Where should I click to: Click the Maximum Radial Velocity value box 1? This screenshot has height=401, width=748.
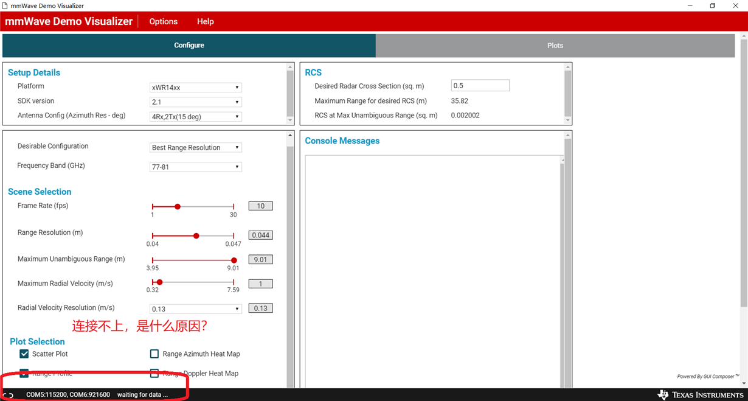[261, 284]
